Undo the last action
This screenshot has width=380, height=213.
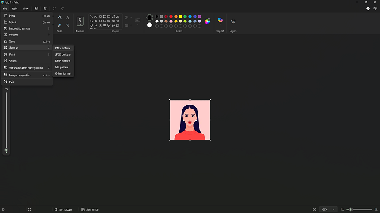click(54, 8)
